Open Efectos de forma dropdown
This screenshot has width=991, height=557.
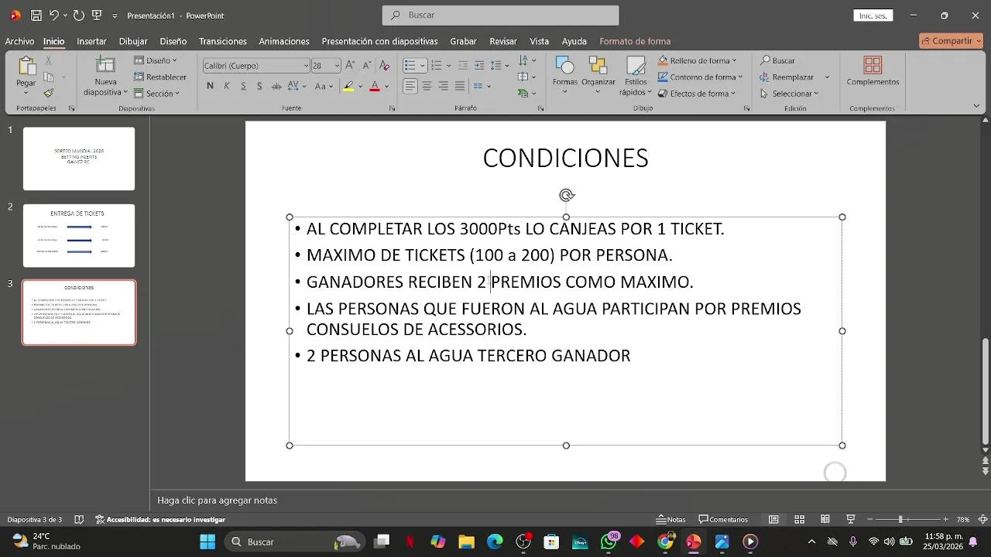[x=696, y=93]
